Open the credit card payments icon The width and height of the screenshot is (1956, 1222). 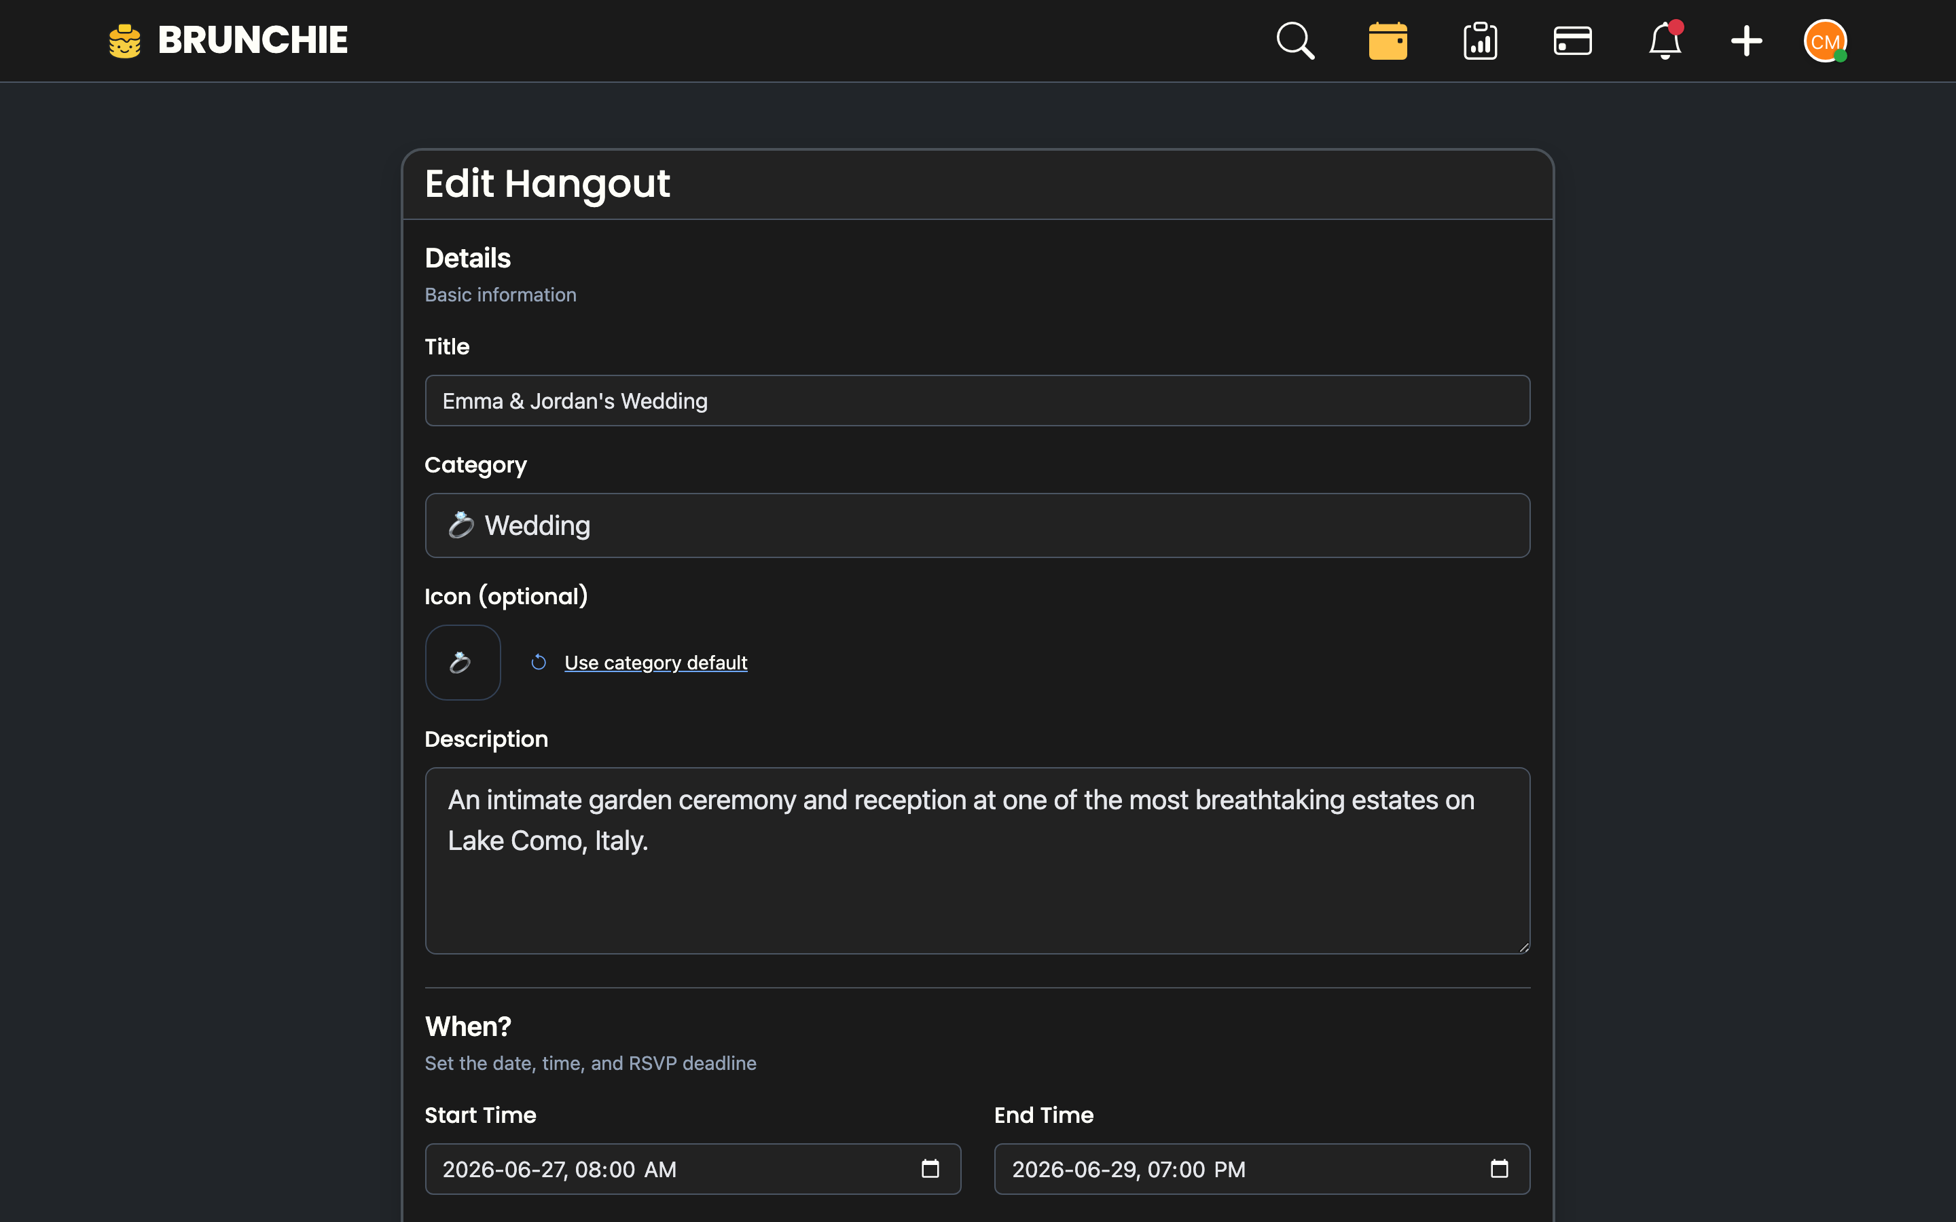point(1572,41)
